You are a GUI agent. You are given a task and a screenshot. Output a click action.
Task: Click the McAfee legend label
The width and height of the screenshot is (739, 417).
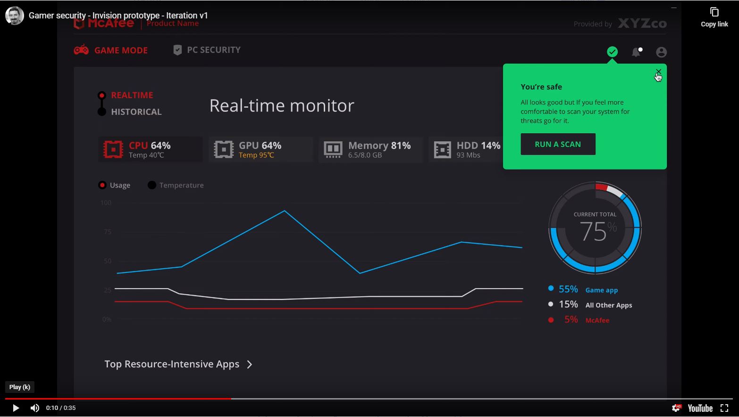pyautogui.click(x=597, y=320)
